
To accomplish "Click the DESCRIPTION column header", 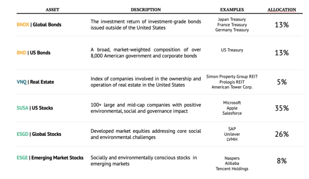I will 146,10.
